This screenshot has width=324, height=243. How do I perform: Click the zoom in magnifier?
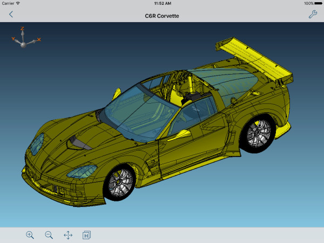pyautogui.click(x=30, y=235)
